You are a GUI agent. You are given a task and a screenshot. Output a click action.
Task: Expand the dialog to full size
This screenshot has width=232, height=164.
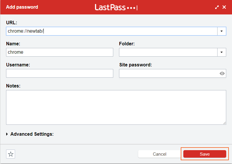click(217, 7)
